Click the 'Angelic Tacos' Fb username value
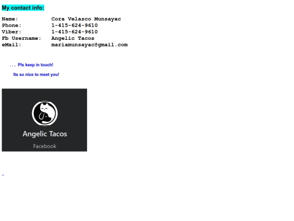 [73, 38]
